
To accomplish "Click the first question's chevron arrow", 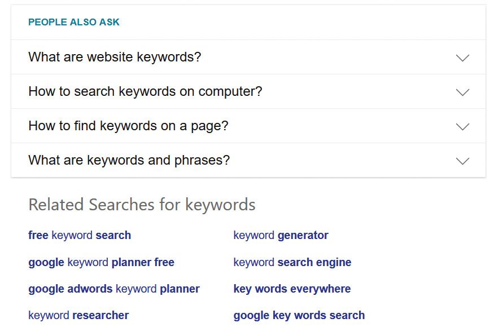I will point(462,57).
